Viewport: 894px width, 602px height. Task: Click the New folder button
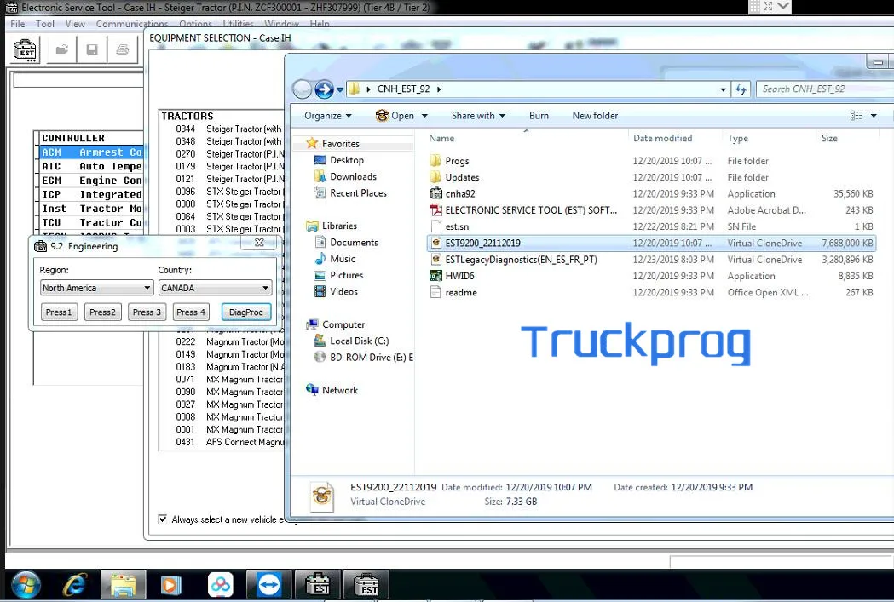click(x=595, y=116)
